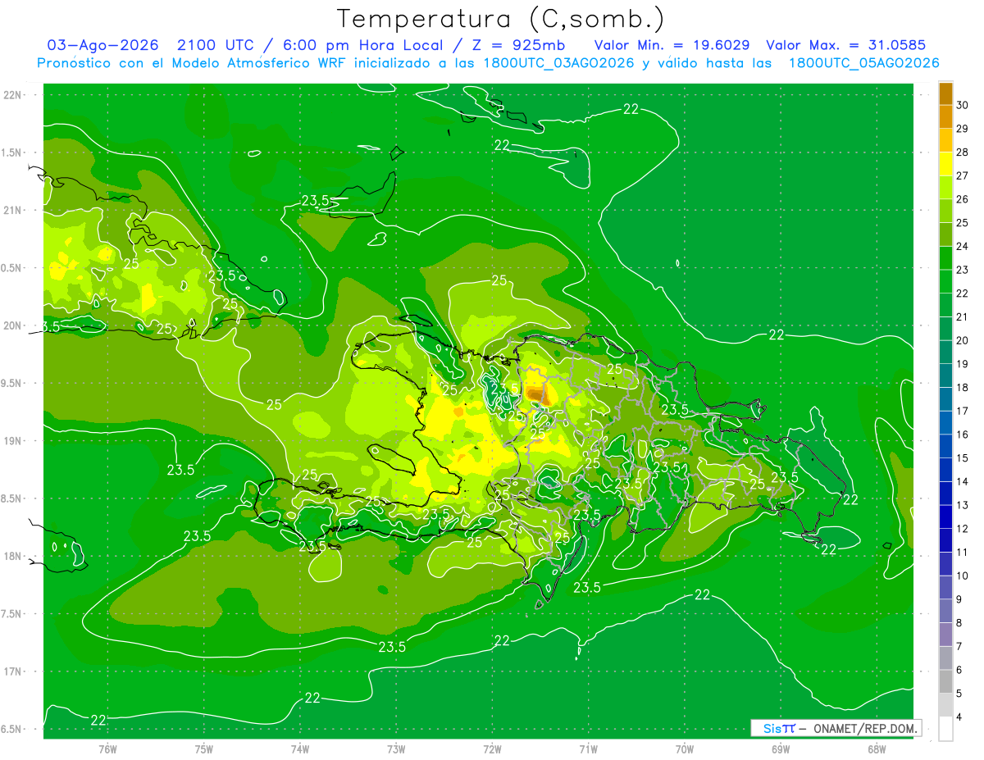The image size is (984, 760).
Task: Click the dark orange legend swatch above 30
Action: pos(945,93)
